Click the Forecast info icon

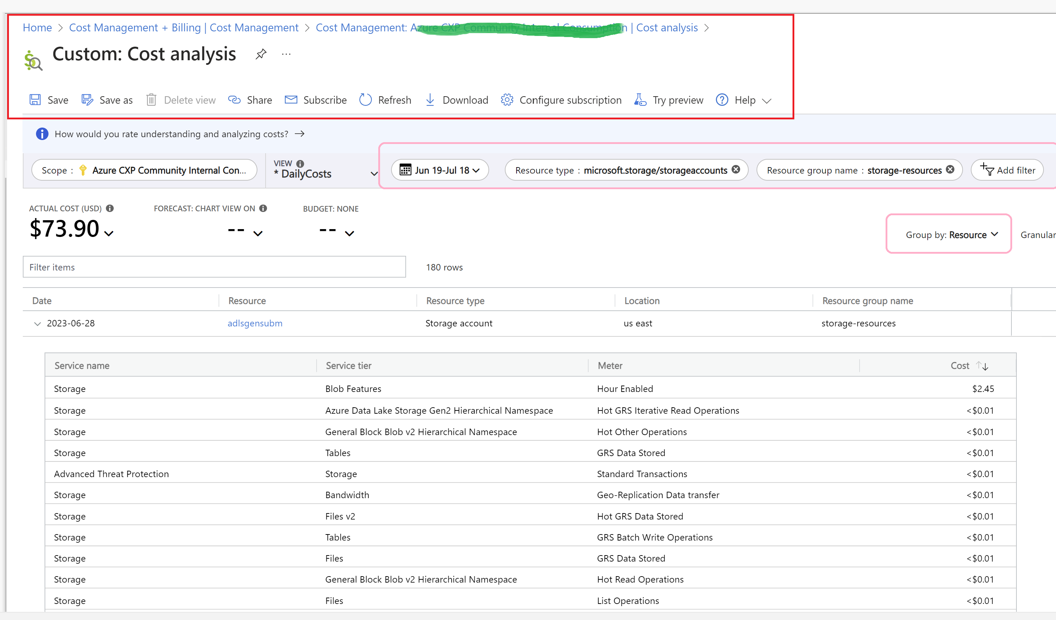[x=263, y=208]
